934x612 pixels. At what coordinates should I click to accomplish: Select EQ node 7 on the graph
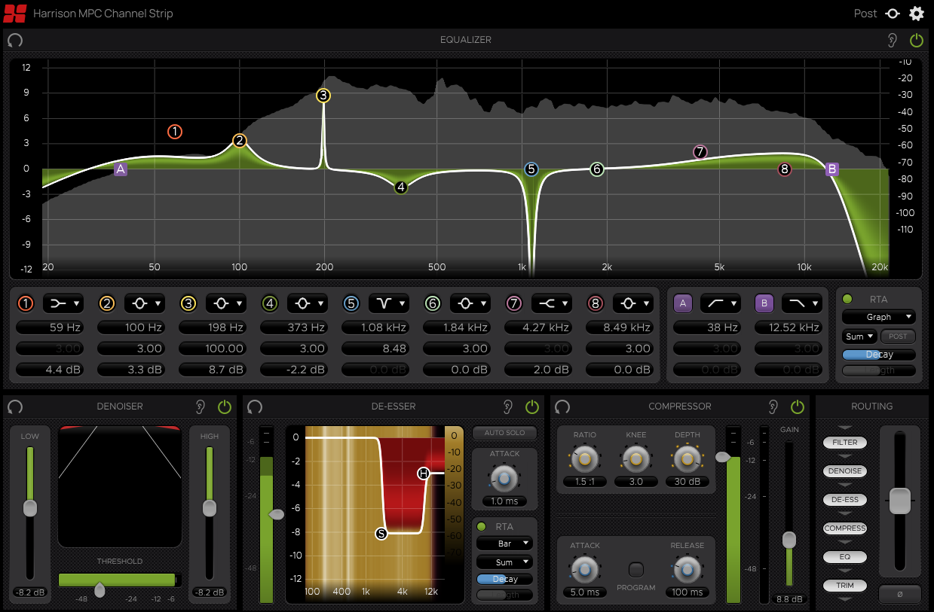[x=700, y=152]
